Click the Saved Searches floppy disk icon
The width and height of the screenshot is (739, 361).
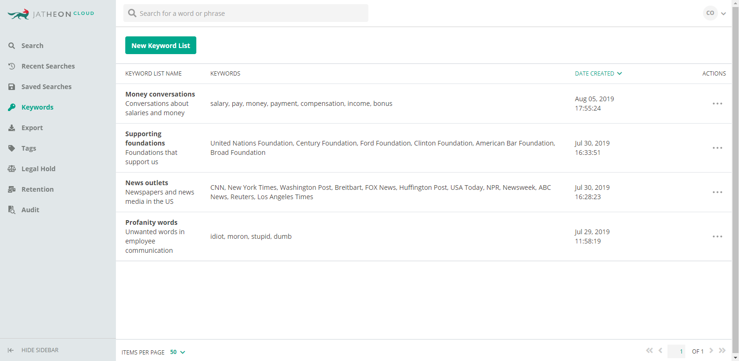12,87
